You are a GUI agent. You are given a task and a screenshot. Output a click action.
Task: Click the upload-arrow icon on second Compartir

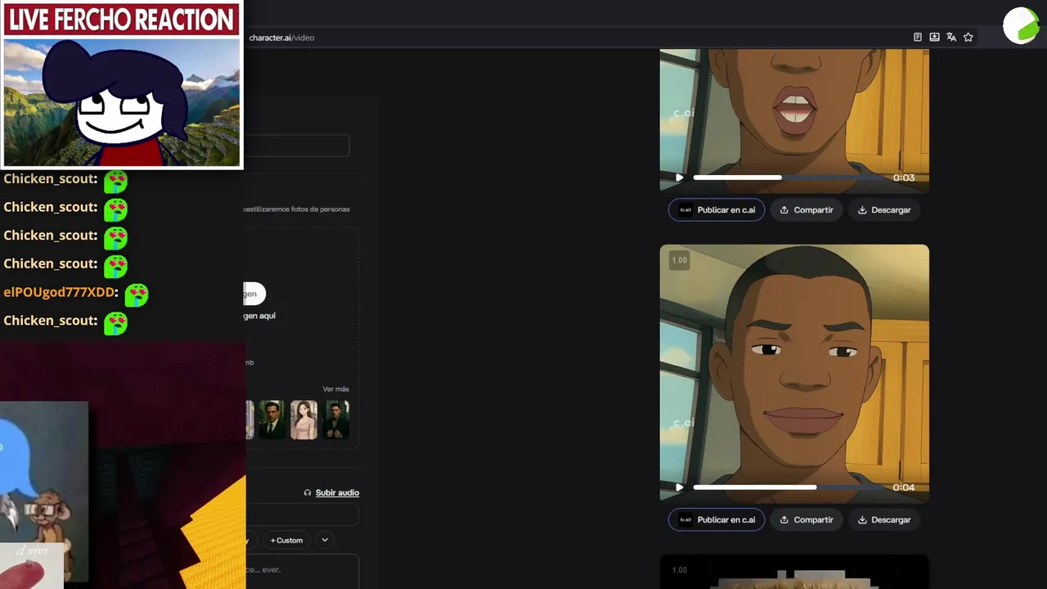784,519
